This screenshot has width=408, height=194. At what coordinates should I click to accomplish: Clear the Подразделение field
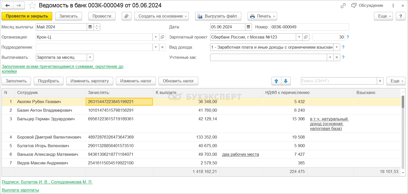pos(162,47)
